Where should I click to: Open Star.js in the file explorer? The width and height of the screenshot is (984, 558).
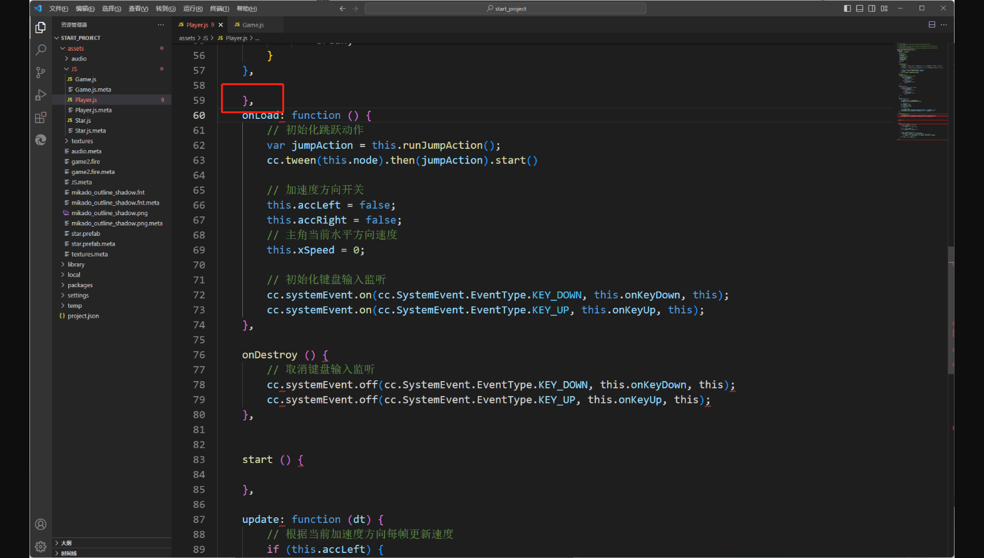[83, 121]
